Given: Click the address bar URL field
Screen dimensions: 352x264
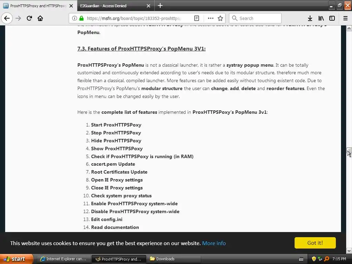Looking at the screenshot, I should 134,18.
